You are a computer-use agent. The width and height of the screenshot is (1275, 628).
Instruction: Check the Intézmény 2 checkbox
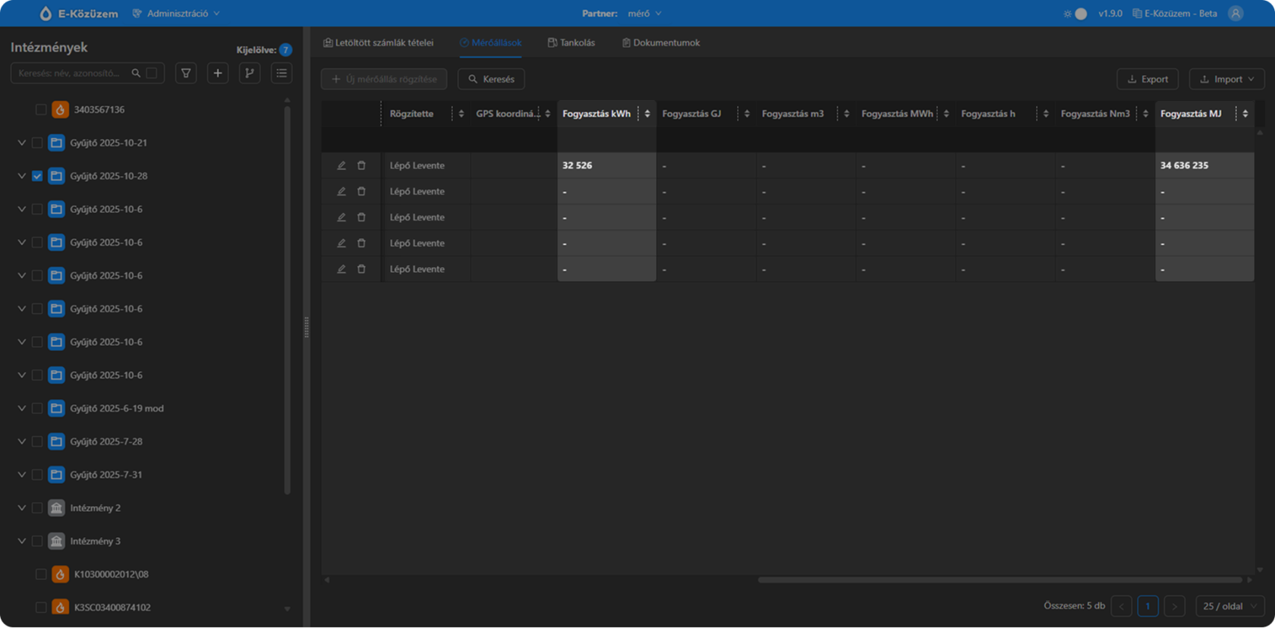click(x=37, y=508)
